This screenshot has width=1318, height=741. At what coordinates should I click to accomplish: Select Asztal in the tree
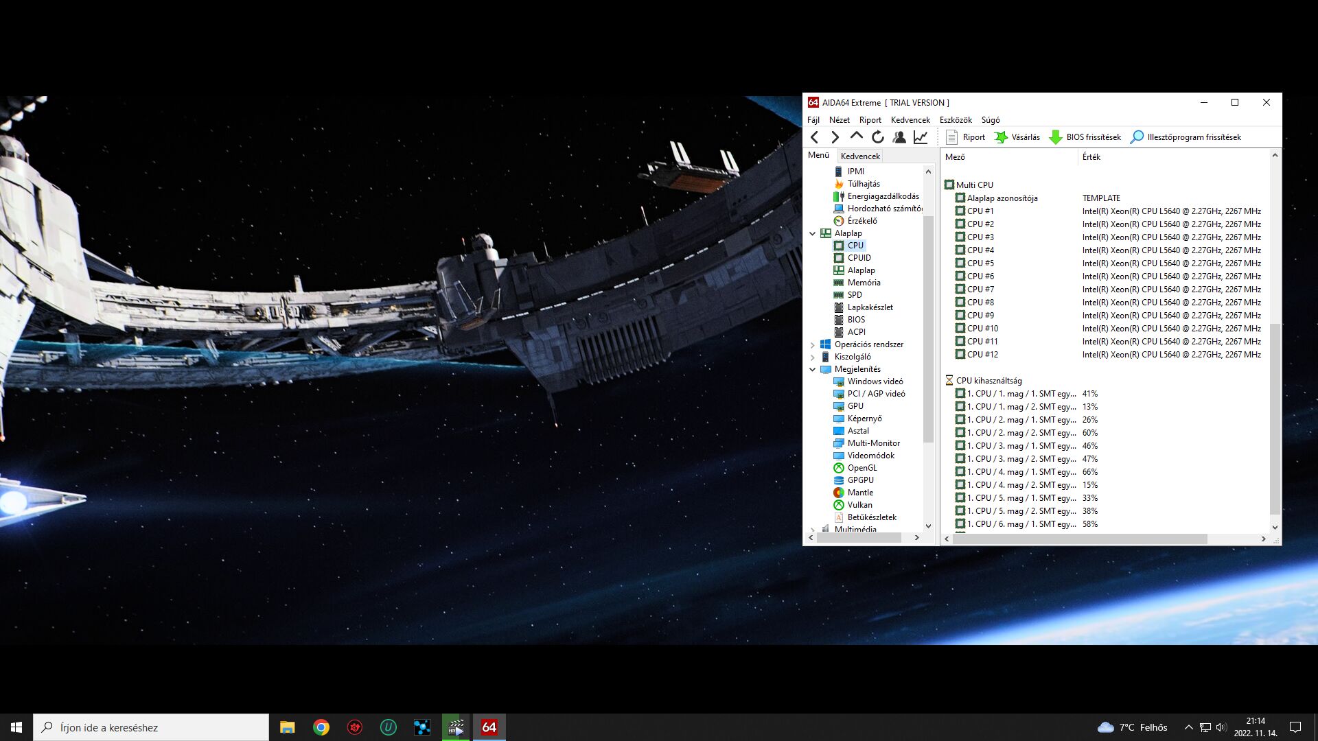coord(851,431)
